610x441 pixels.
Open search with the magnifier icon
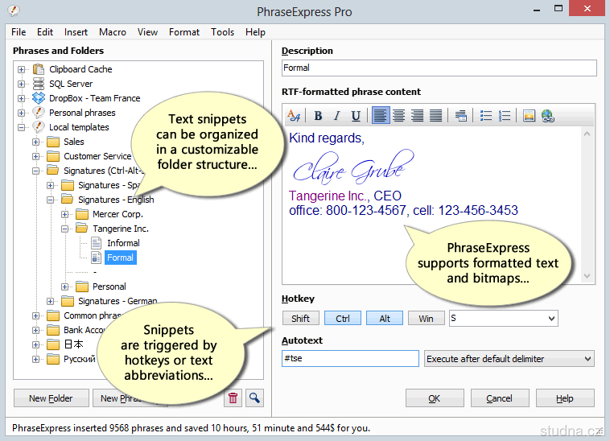(254, 398)
